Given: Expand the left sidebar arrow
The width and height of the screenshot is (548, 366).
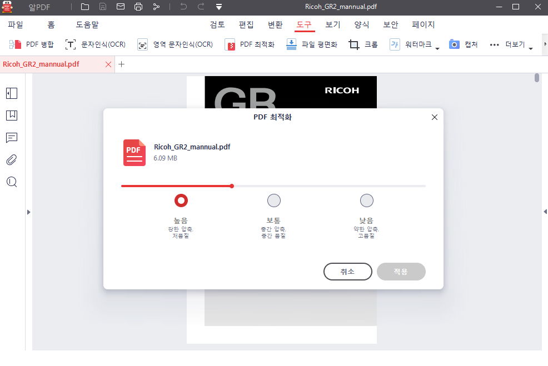Looking at the screenshot, I should point(29,212).
